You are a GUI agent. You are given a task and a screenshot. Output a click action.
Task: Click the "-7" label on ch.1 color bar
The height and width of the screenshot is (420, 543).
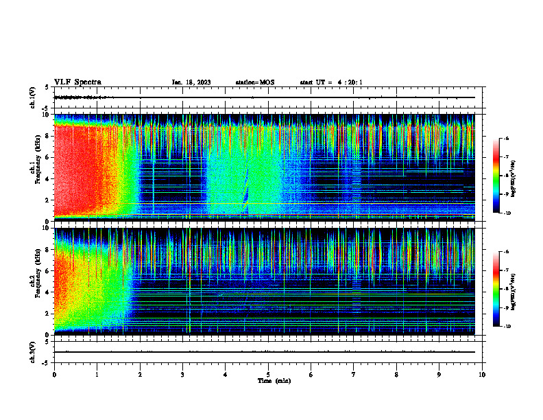pos(506,157)
